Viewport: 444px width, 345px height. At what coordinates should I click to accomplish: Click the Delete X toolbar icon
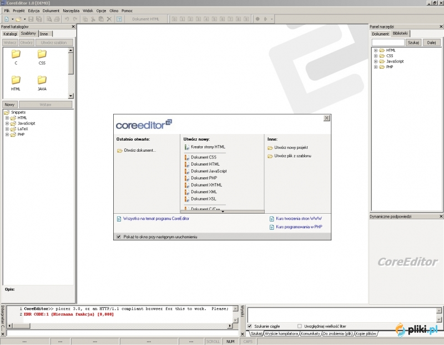(109, 19)
